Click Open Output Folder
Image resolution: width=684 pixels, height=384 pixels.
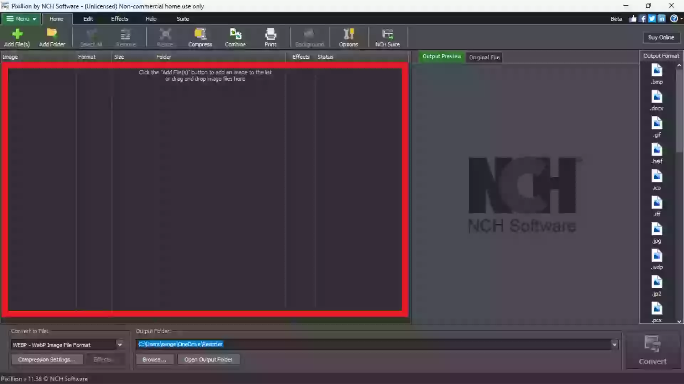[208, 359]
